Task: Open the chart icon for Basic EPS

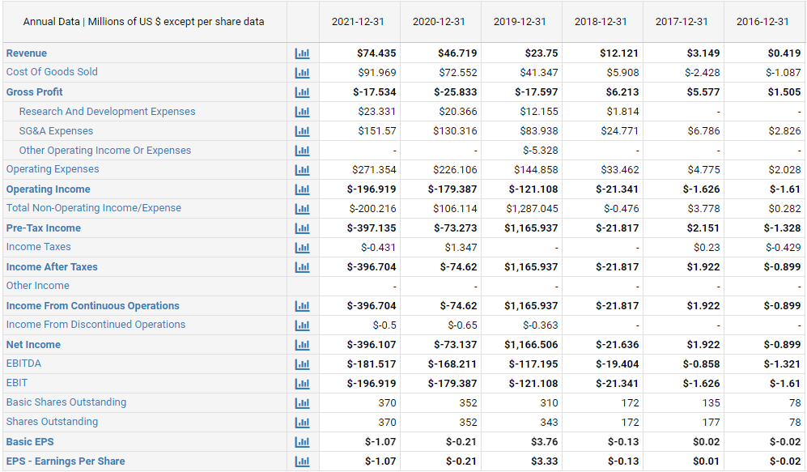Action: coord(302,441)
